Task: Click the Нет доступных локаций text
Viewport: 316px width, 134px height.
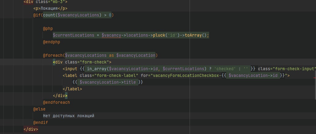Action: click(x=68, y=116)
